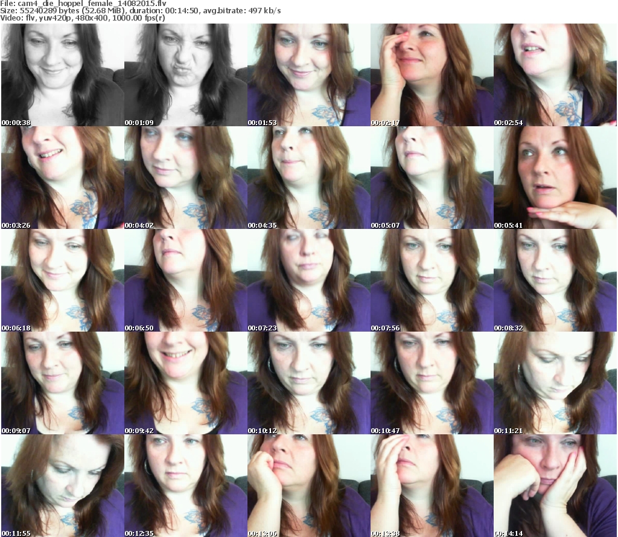Click the header line starting with 'Video: flv, yuv420p'

point(82,18)
